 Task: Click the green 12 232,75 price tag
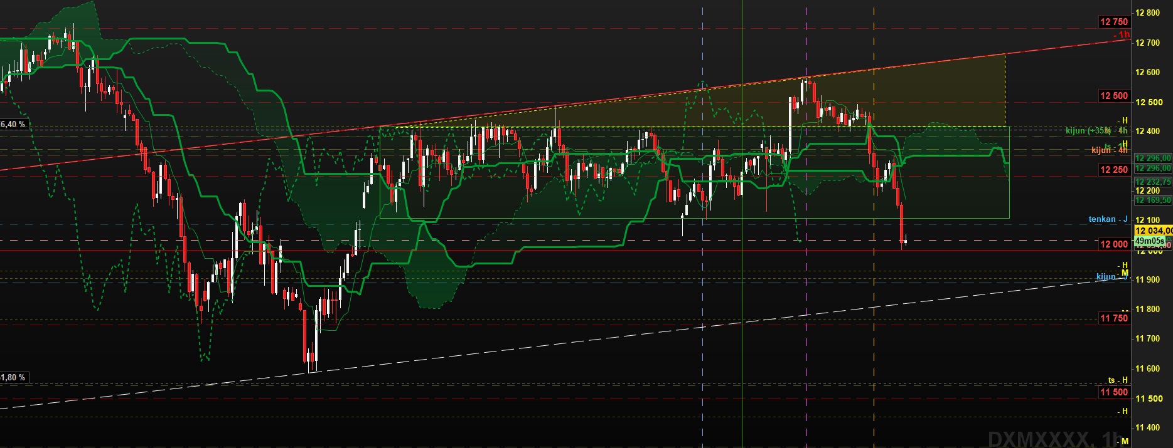pos(1153,182)
